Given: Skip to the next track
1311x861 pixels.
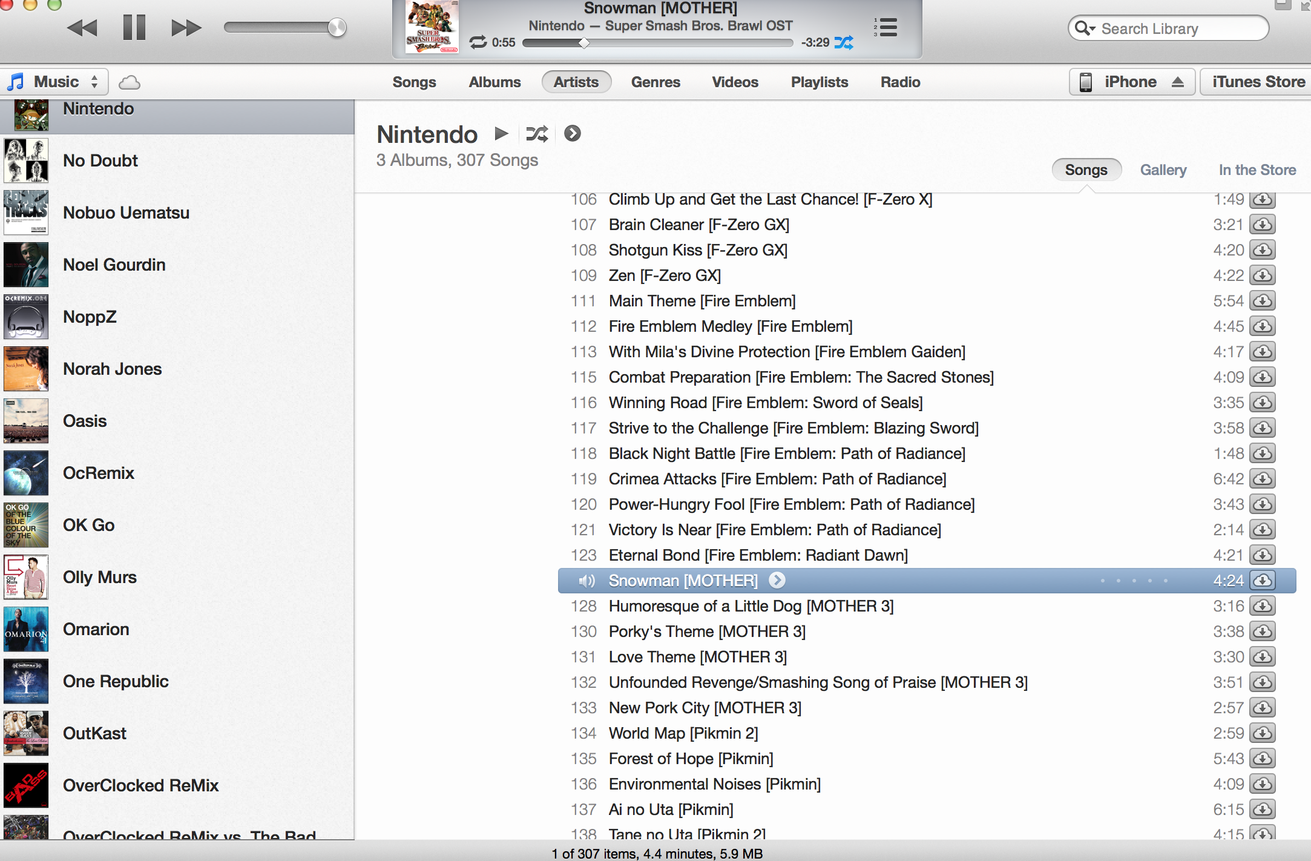Looking at the screenshot, I should coord(186,28).
